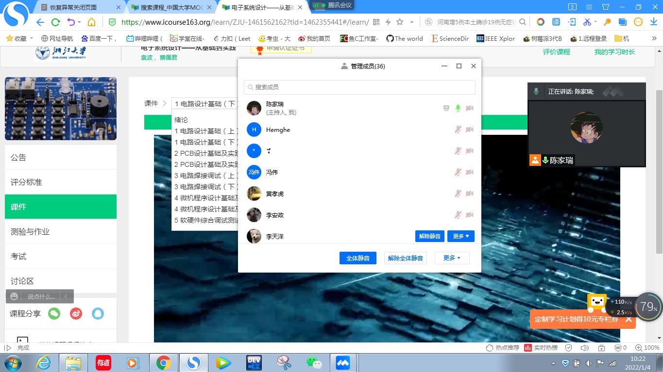663x372 pixels.
Task: Open 测验与作业 in the sidebar
Action: point(61,231)
